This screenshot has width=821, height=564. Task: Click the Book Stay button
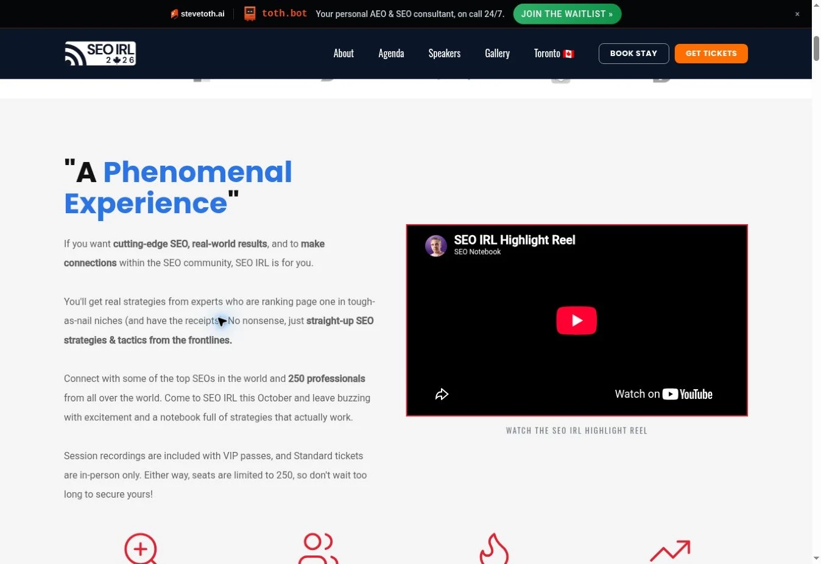click(634, 54)
